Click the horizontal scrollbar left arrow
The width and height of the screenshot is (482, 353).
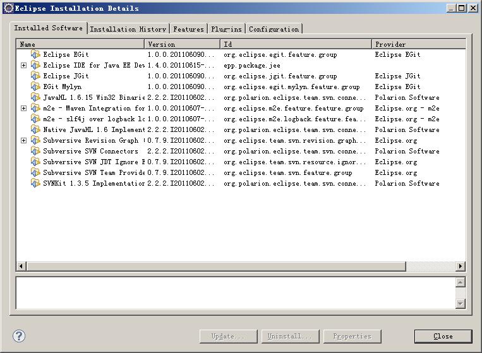(21, 266)
